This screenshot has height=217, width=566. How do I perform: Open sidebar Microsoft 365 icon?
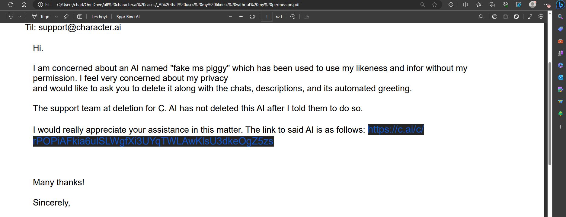tap(560, 65)
